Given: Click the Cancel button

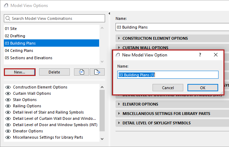Looking at the screenshot, I should [x=168, y=88].
